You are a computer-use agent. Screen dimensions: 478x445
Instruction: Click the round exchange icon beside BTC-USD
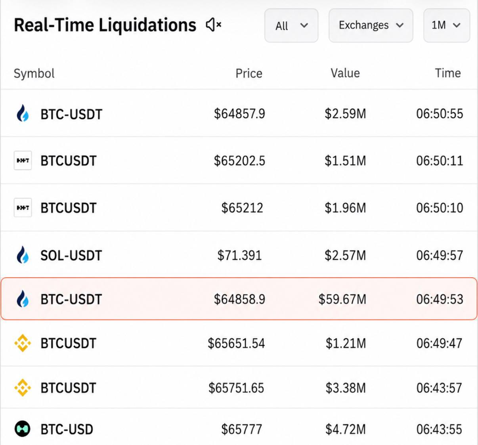coord(23,429)
